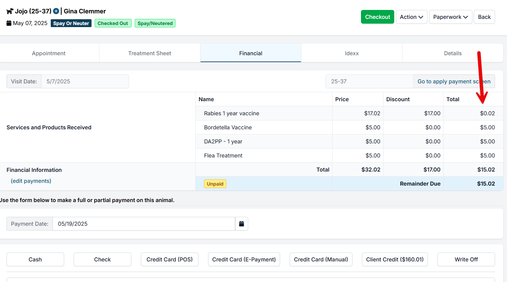Screen dimensions: 507x282
Task: Follow the edit payments link
Action: 31,181
